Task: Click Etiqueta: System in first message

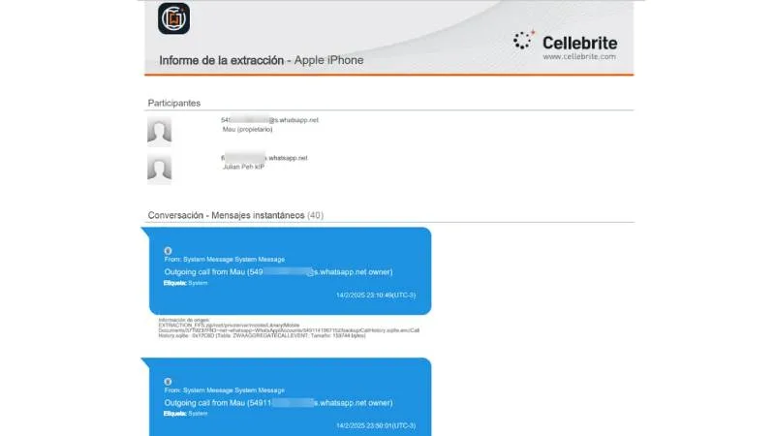Action: point(186,284)
